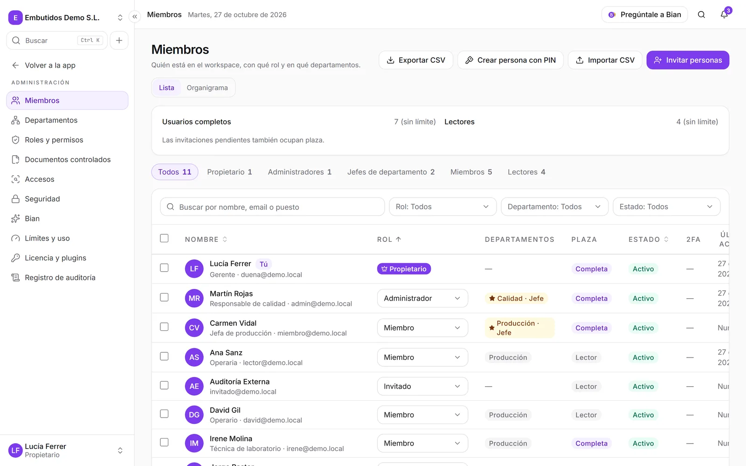Click Exportar CSV button
Viewport: 746px width, 466px height.
tap(416, 60)
